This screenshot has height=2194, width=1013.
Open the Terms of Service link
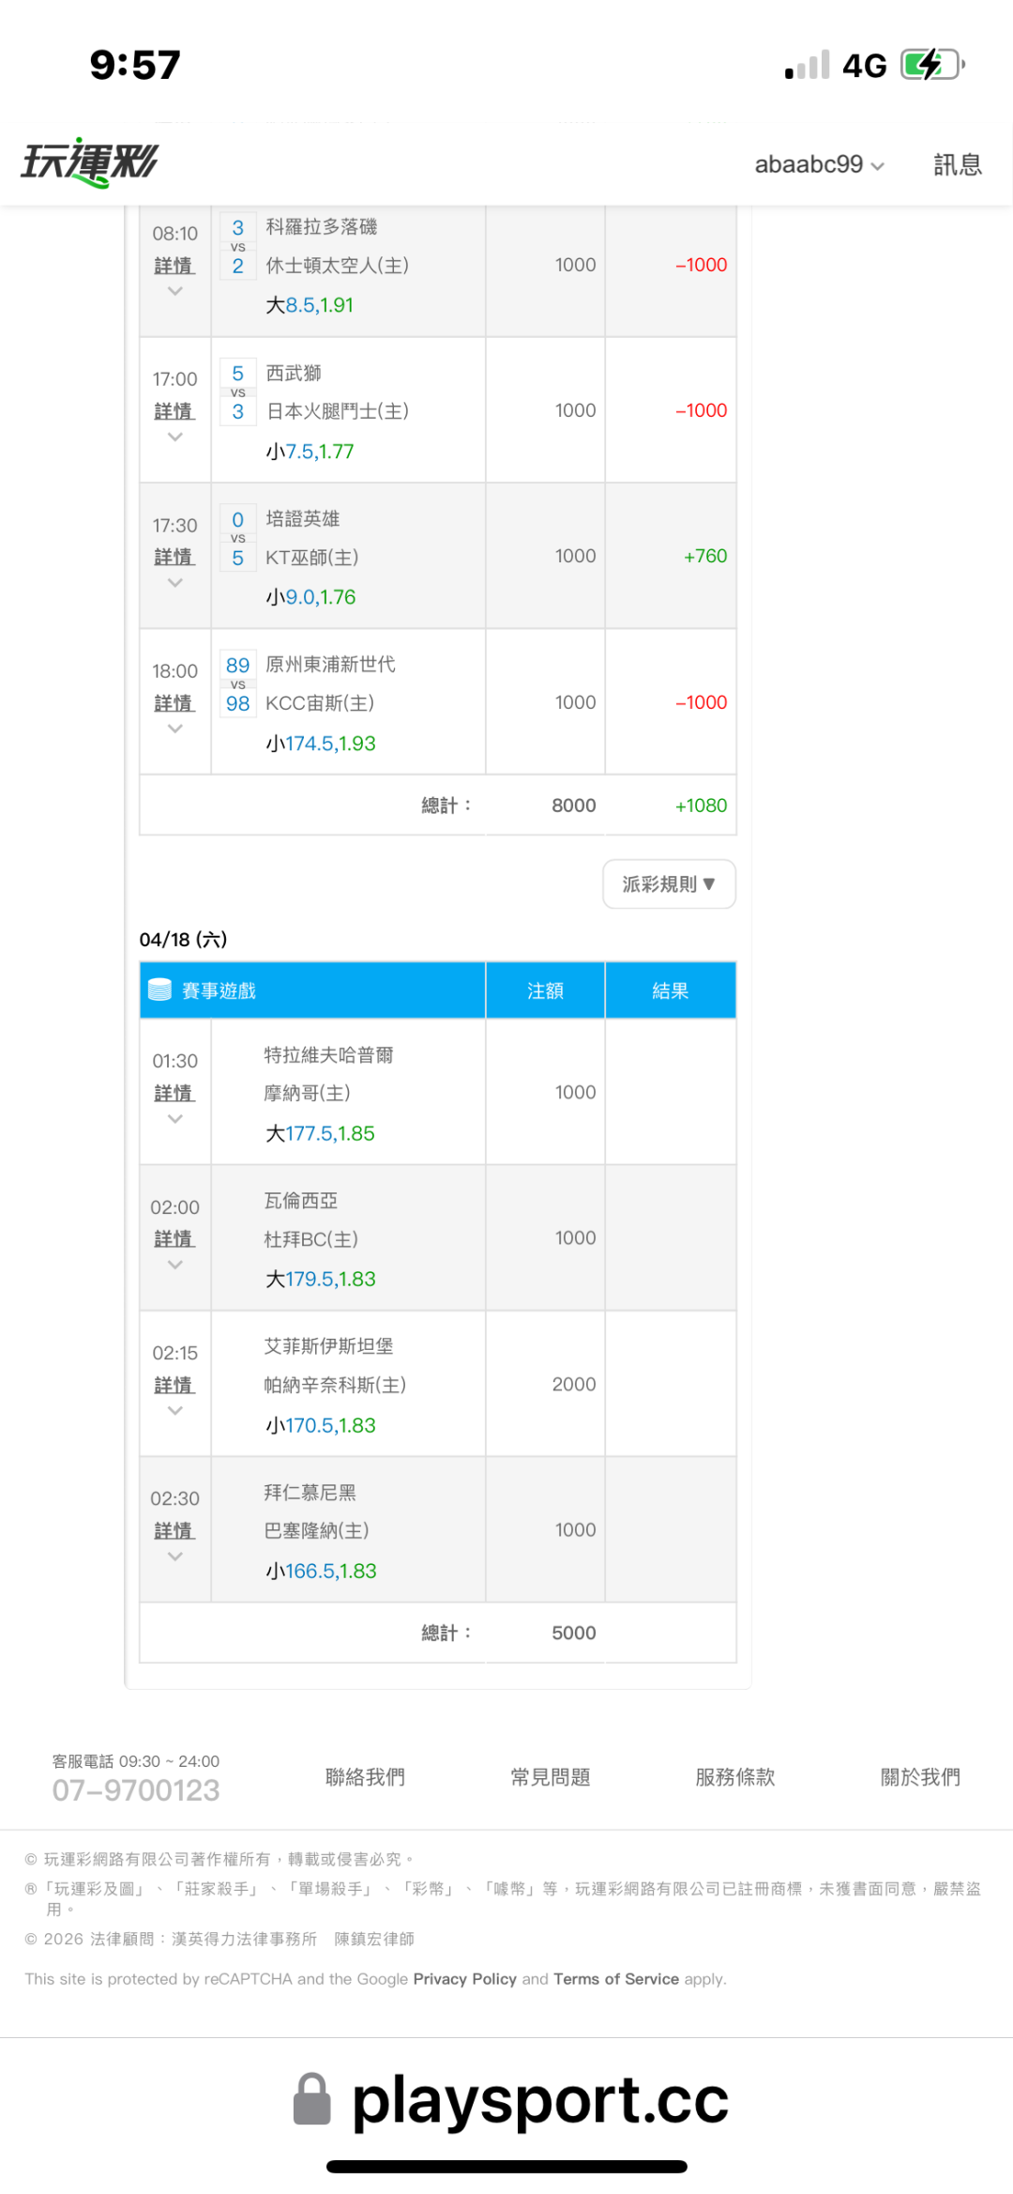click(615, 1979)
